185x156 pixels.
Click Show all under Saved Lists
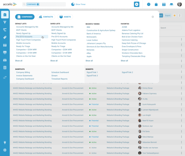pyautogui.click(x=54, y=61)
